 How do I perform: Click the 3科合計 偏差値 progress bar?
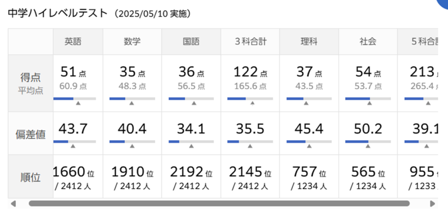tap(250, 142)
